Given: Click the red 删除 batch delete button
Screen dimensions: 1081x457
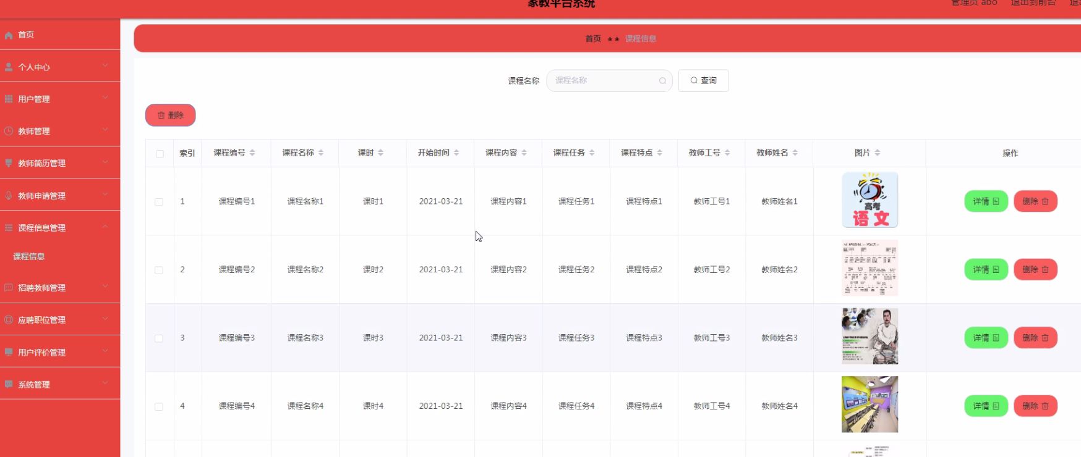Looking at the screenshot, I should (x=171, y=115).
